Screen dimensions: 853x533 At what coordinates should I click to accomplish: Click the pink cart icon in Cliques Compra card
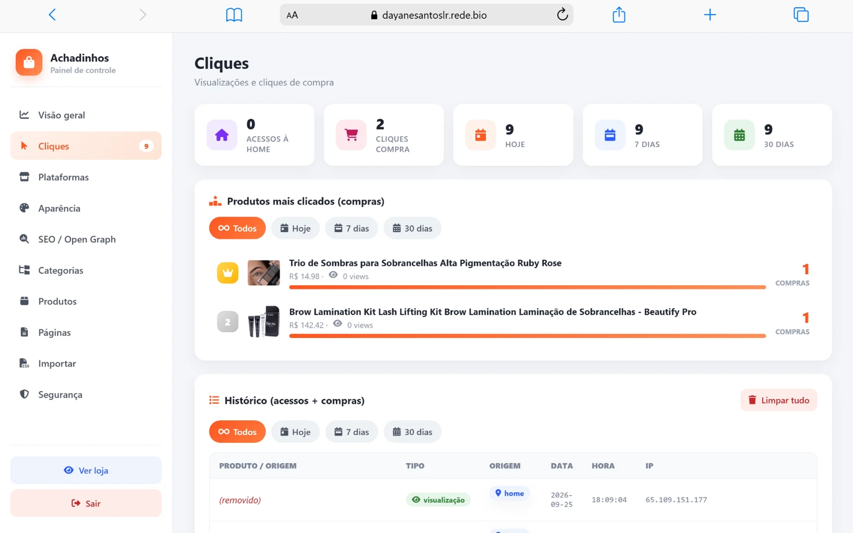point(351,135)
